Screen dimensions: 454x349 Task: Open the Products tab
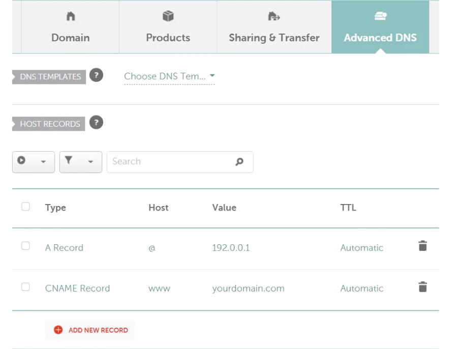coord(168,27)
